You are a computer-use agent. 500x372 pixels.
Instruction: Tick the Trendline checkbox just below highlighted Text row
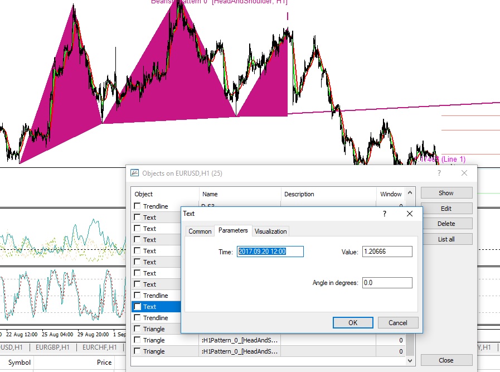point(138,318)
